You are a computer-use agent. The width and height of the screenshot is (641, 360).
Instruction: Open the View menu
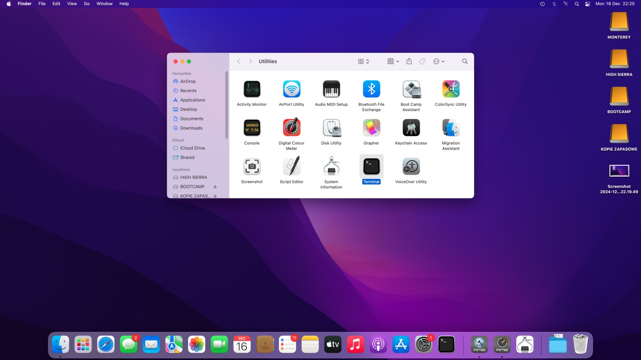(72, 4)
